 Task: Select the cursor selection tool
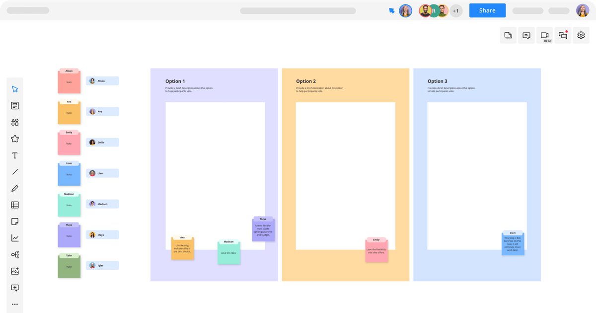[15, 88]
